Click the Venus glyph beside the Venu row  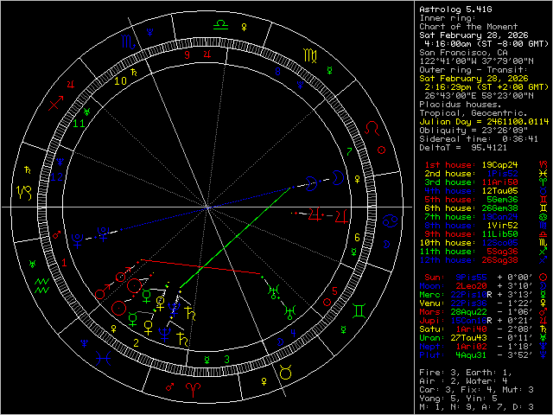pyautogui.click(x=543, y=303)
